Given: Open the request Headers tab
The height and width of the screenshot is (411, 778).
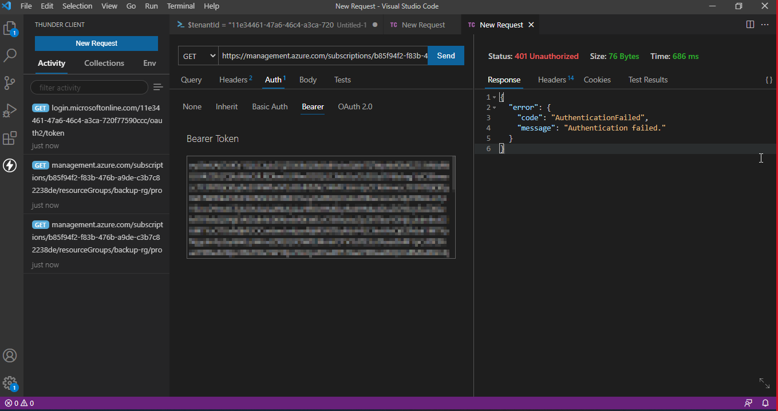Looking at the screenshot, I should tap(235, 80).
